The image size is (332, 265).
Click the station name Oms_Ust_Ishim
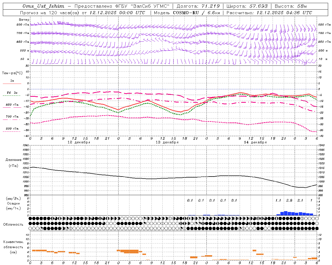(43, 6)
